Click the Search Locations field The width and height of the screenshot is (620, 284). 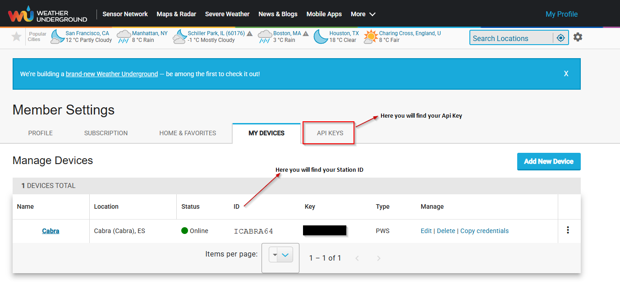[511, 38]
